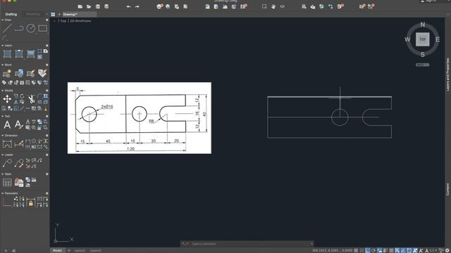
Task: Select the Leader edit tool with pencil
Action: (19, 163)
